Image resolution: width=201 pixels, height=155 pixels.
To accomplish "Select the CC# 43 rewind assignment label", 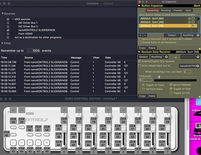I will 13,150.
